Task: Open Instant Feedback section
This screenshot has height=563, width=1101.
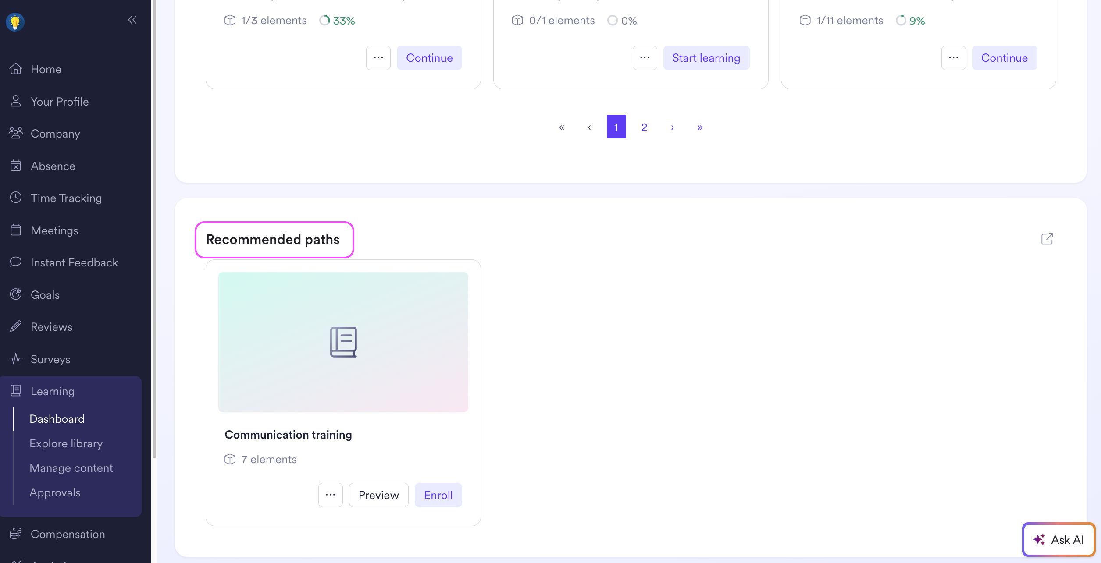Action: [x=74, y=262]
